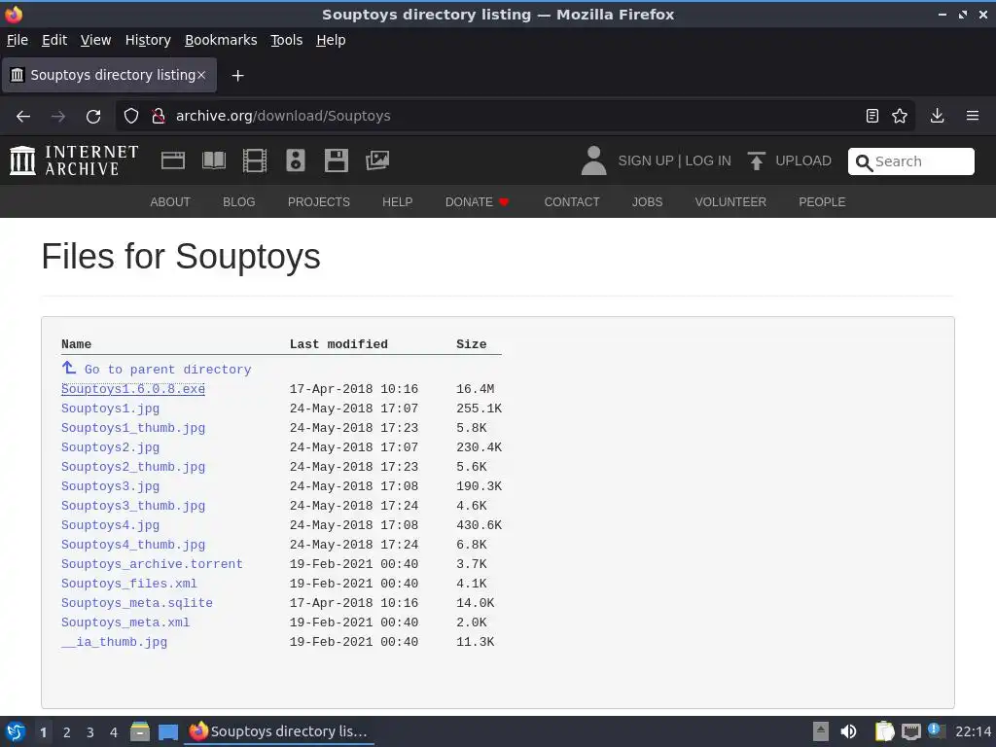996x747 pixels.
Task: Open Souptoys3_thumb.jpg file link
Action: click(x=132, y=506)
